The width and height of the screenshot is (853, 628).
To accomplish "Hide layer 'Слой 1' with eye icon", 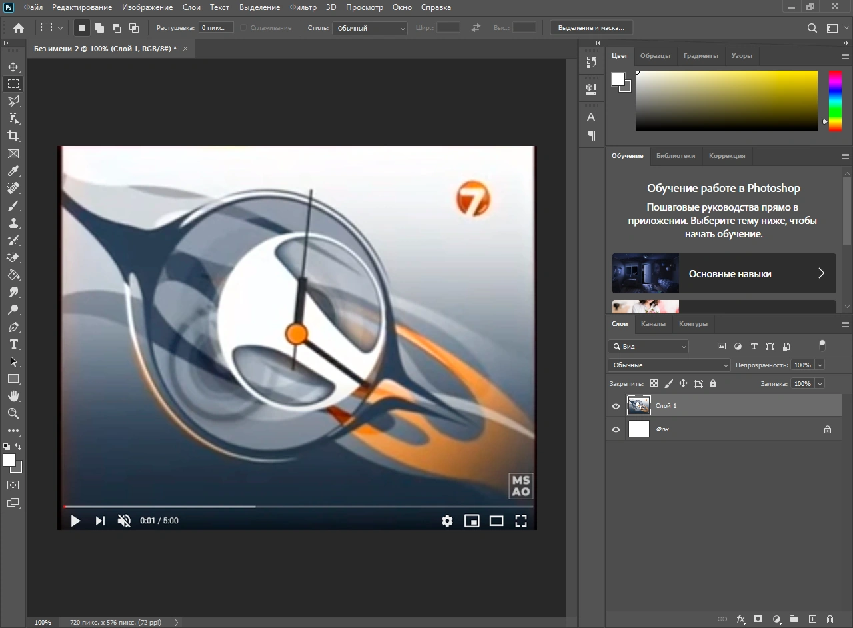I will (x=616, y=406).
